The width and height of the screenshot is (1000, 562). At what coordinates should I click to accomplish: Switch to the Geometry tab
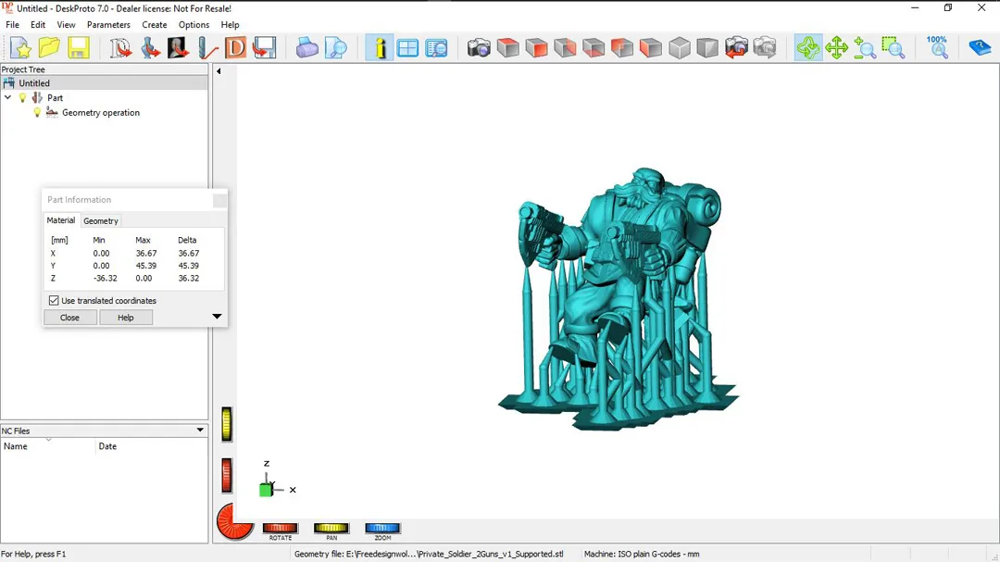coord(101,220)
